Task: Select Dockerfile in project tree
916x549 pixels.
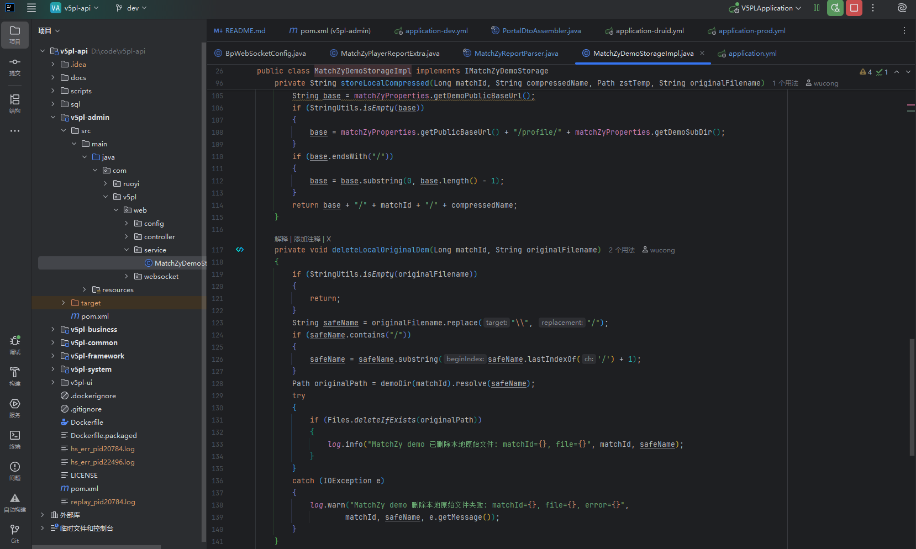Action: 87,422
